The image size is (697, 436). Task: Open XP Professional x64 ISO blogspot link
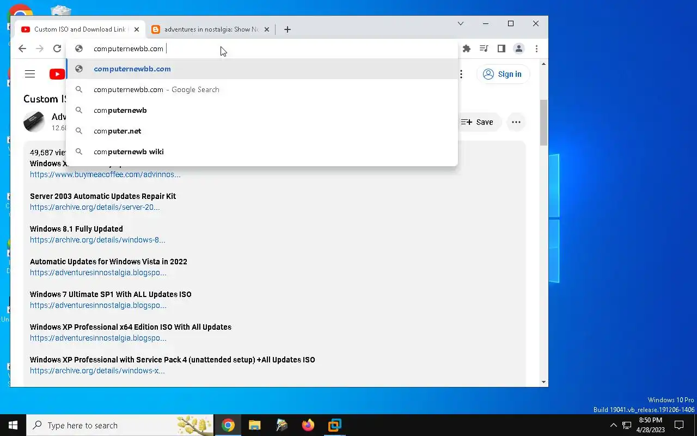(x=98, y=338)
